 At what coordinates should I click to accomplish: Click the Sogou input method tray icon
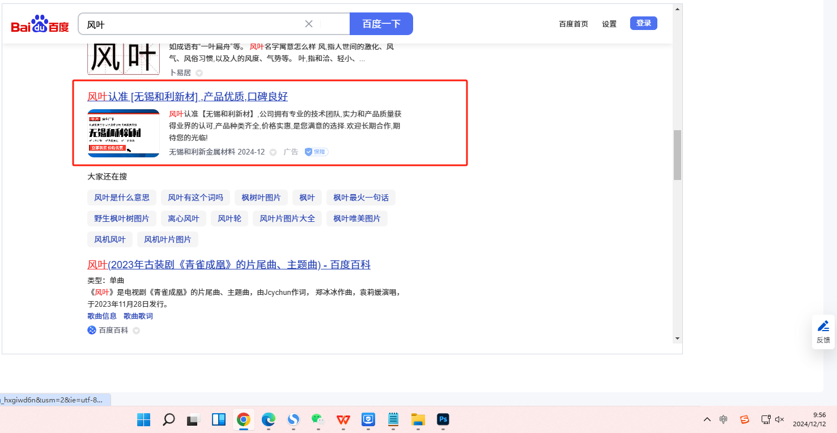click(745, 419)
